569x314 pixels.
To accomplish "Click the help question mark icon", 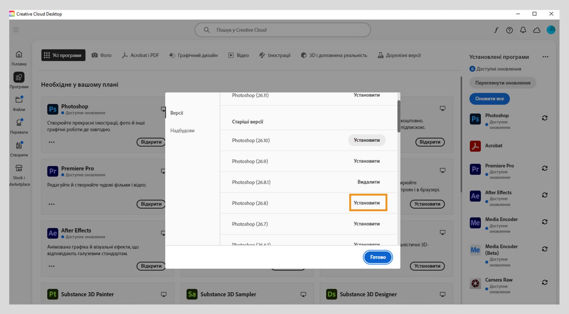I will pos(509,30).
